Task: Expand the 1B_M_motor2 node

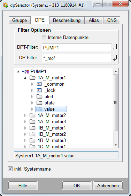Action: pyautogui.click(x=25, y=134)
